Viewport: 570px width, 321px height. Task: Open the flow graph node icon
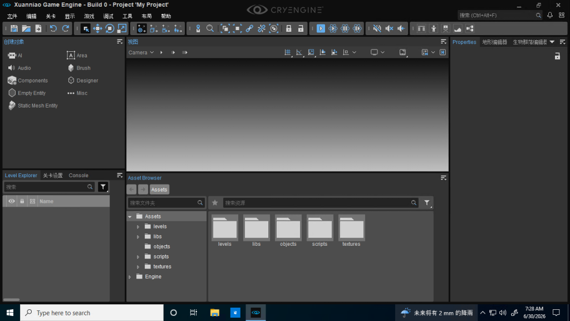470,28
